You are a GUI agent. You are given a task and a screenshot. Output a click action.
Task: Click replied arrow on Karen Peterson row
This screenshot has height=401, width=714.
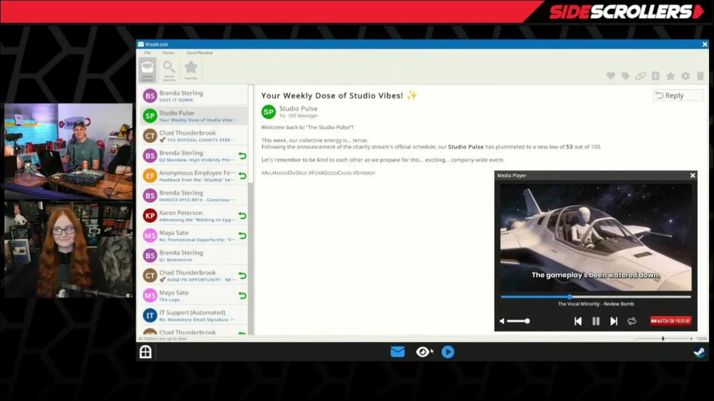point(242,216)
